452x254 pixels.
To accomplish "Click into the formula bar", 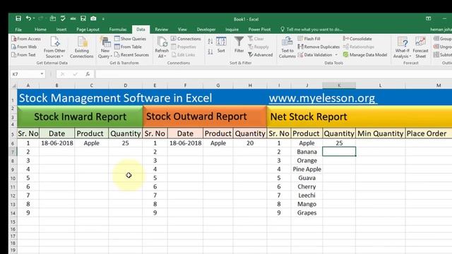I will 273,74.
